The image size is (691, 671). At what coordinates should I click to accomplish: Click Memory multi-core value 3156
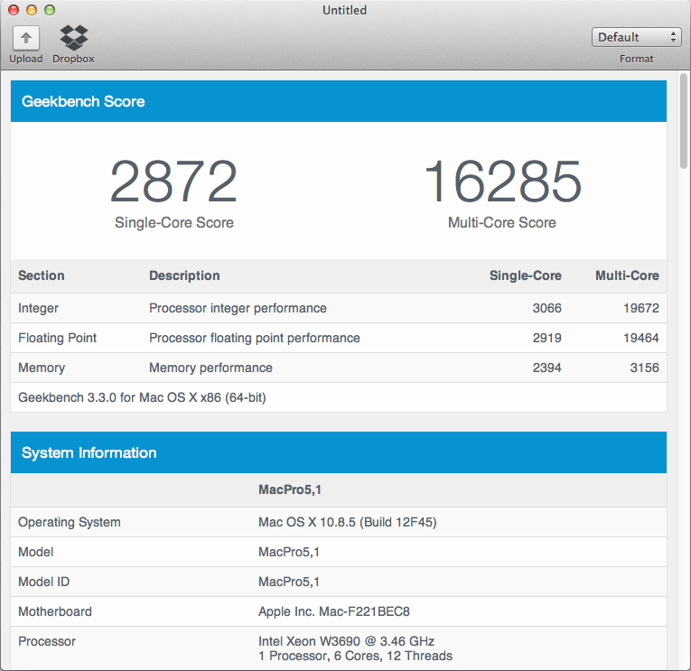644,368
